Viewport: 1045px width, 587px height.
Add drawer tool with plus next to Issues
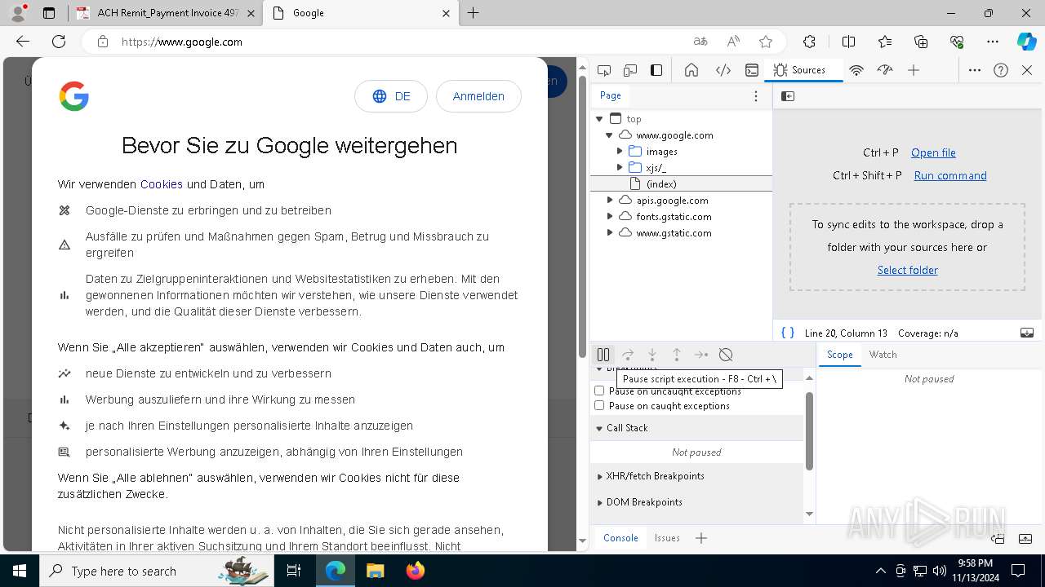[701, 538]
